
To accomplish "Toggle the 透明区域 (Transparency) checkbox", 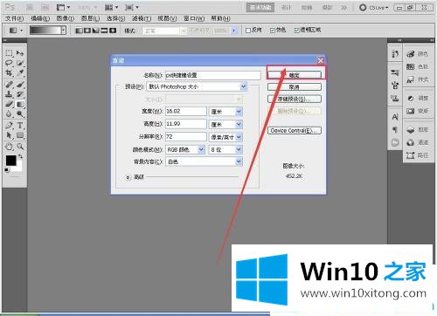I will click(297, 31).
